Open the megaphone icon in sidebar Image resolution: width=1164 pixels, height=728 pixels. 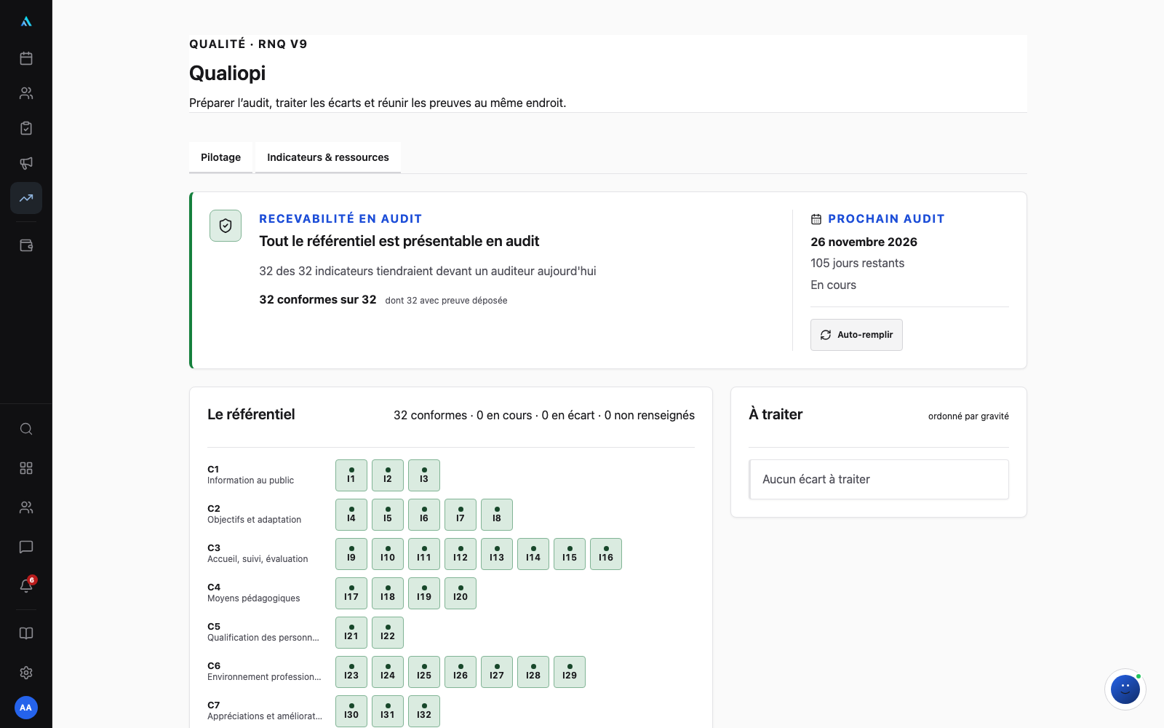tap(26, 163)
